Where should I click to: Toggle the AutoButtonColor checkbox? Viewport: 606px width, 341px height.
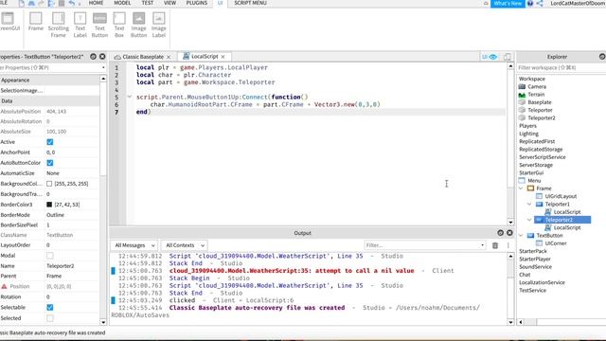[x=50, y=163]
